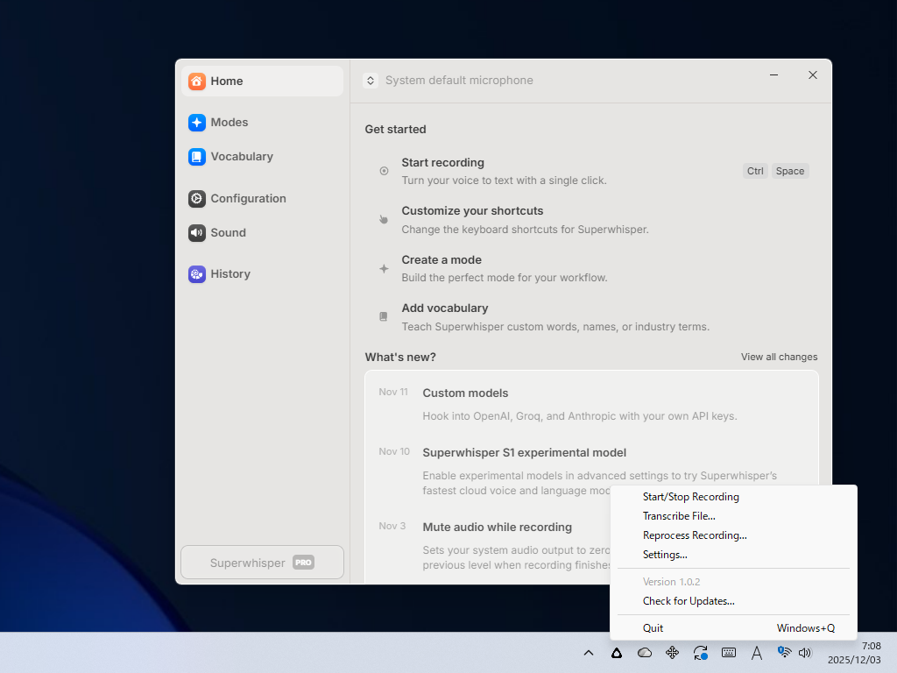Click the network Wi-Fi icon in taskbar
This screenshot has width=897, height=673.
784,652
